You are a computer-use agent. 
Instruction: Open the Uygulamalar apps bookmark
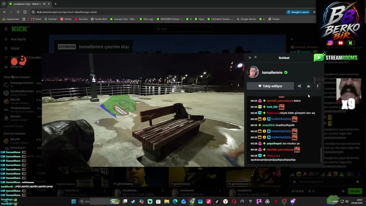point(11,19)
